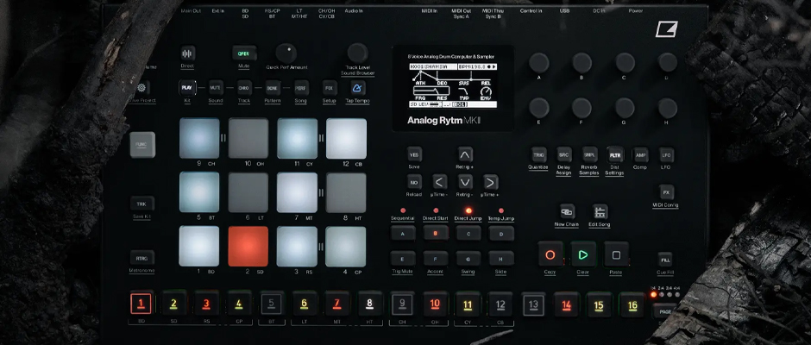The height and width of the screenshot is (345, 811).
Task: Tap the FX MIDI Config key
Action: pos(666,192)
